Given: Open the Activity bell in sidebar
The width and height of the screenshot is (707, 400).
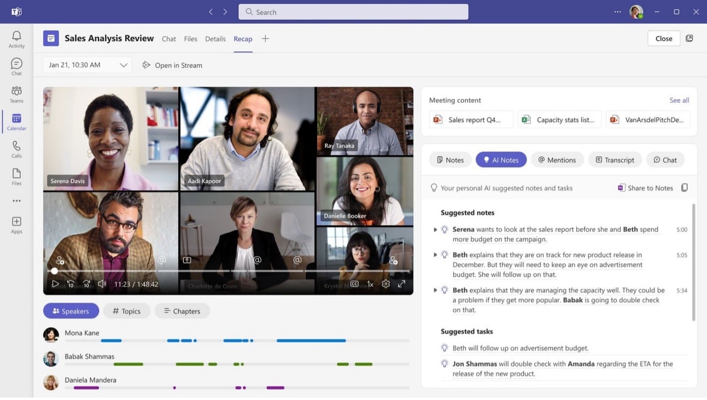Looking at the screenshot, I should (17, 40).
